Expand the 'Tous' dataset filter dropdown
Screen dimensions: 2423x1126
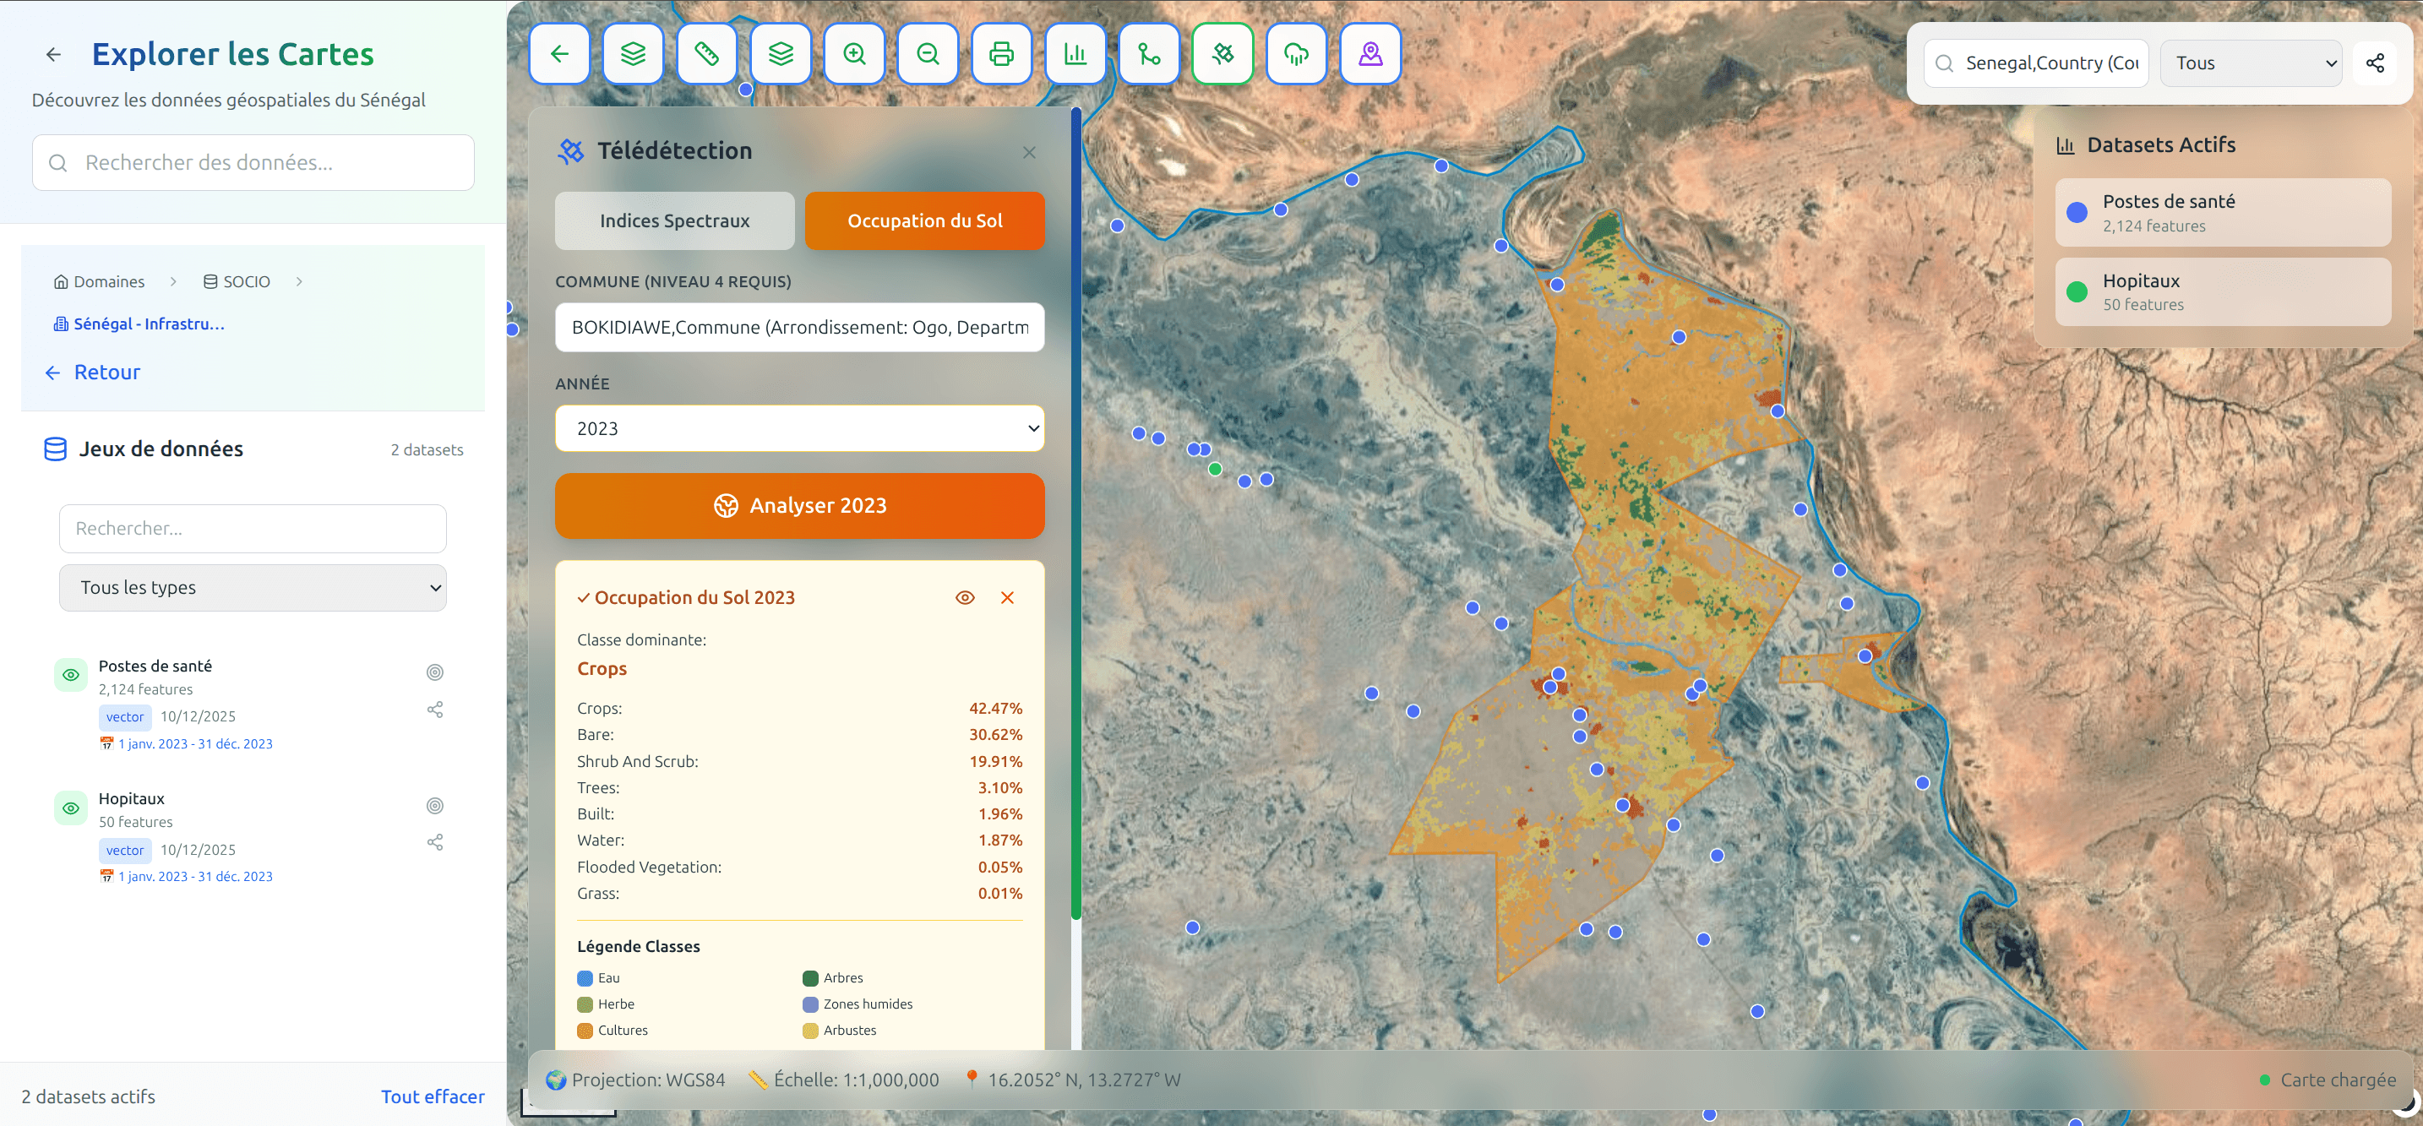2250,63
